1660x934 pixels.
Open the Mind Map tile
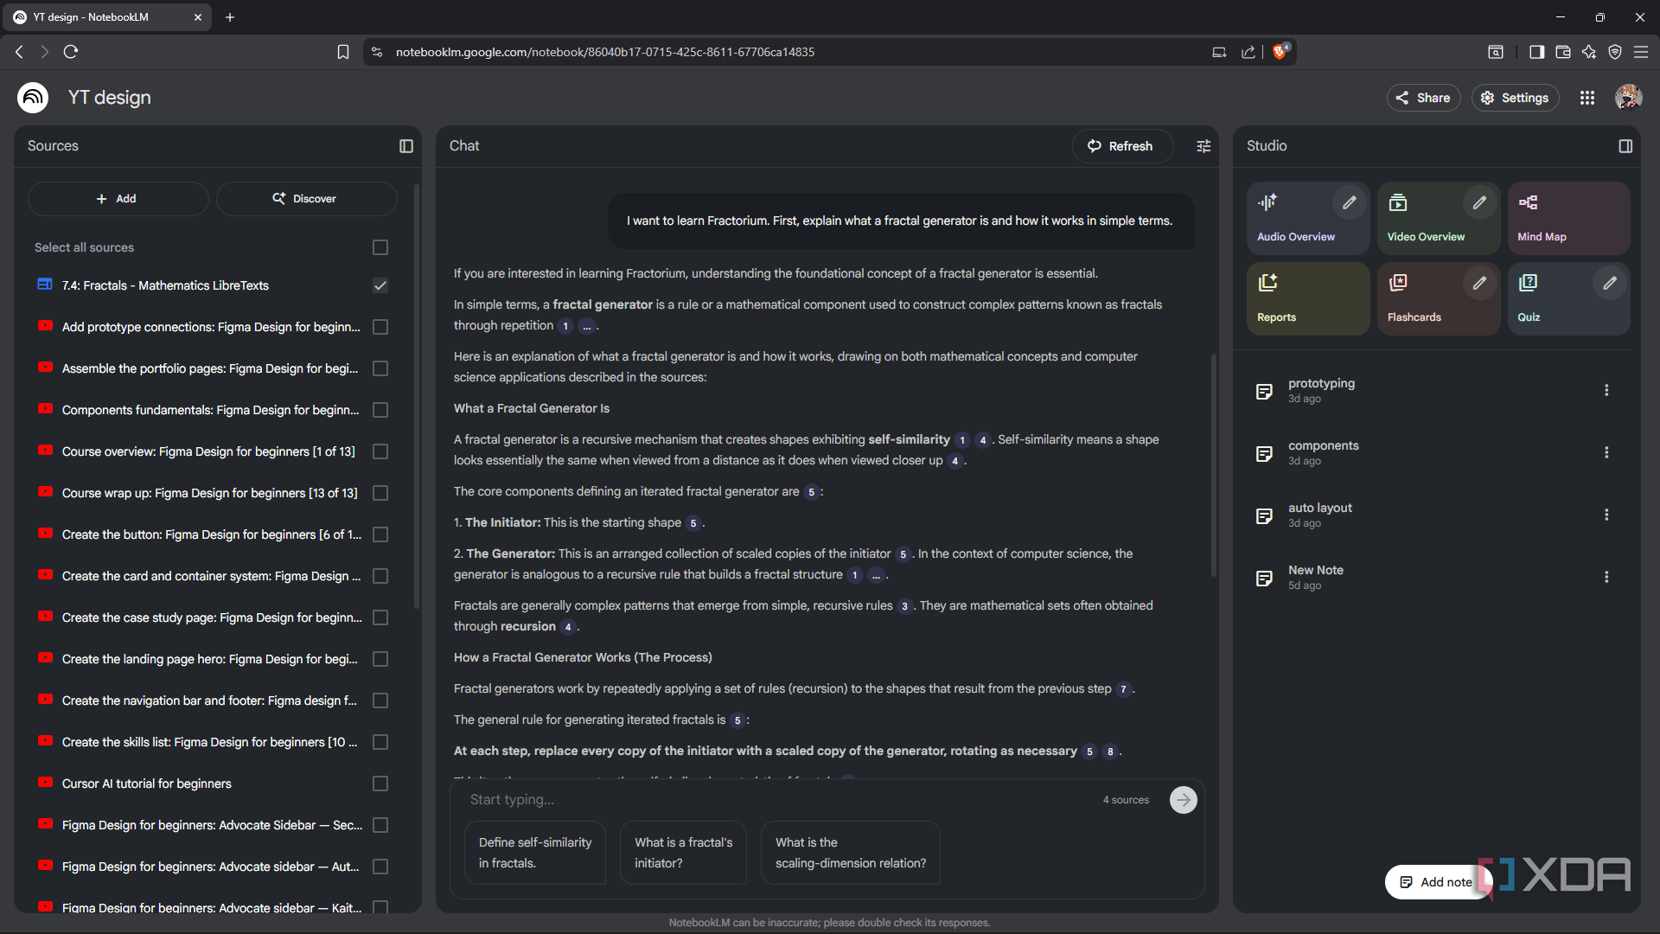click(x=1568, y=218)
